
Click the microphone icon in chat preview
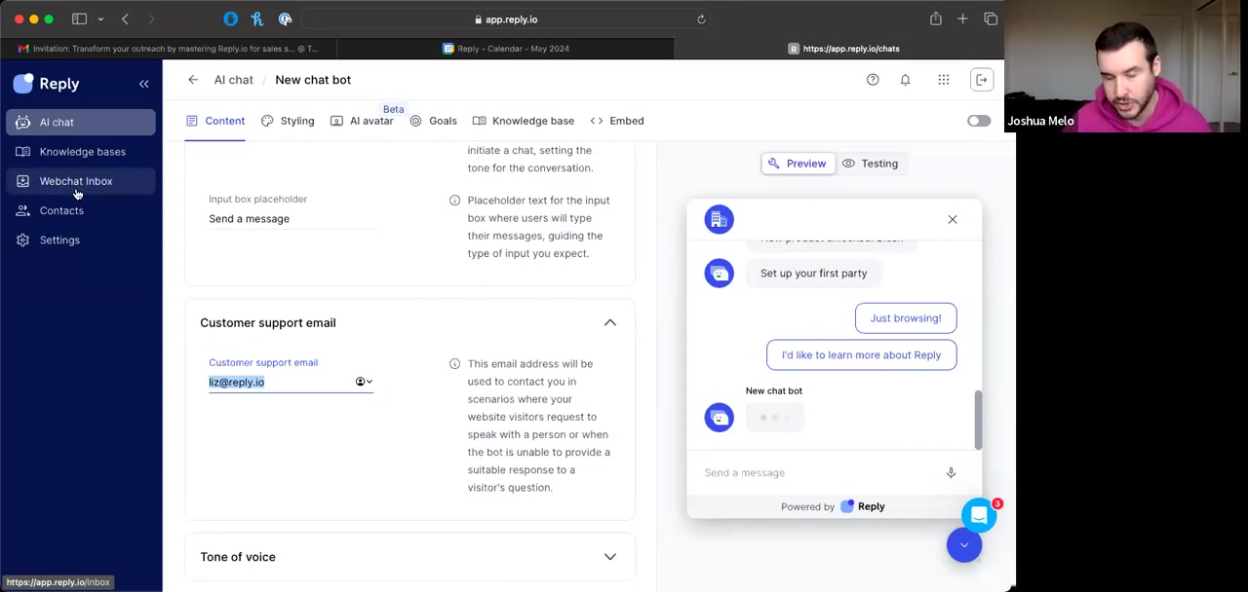point(951,473)
